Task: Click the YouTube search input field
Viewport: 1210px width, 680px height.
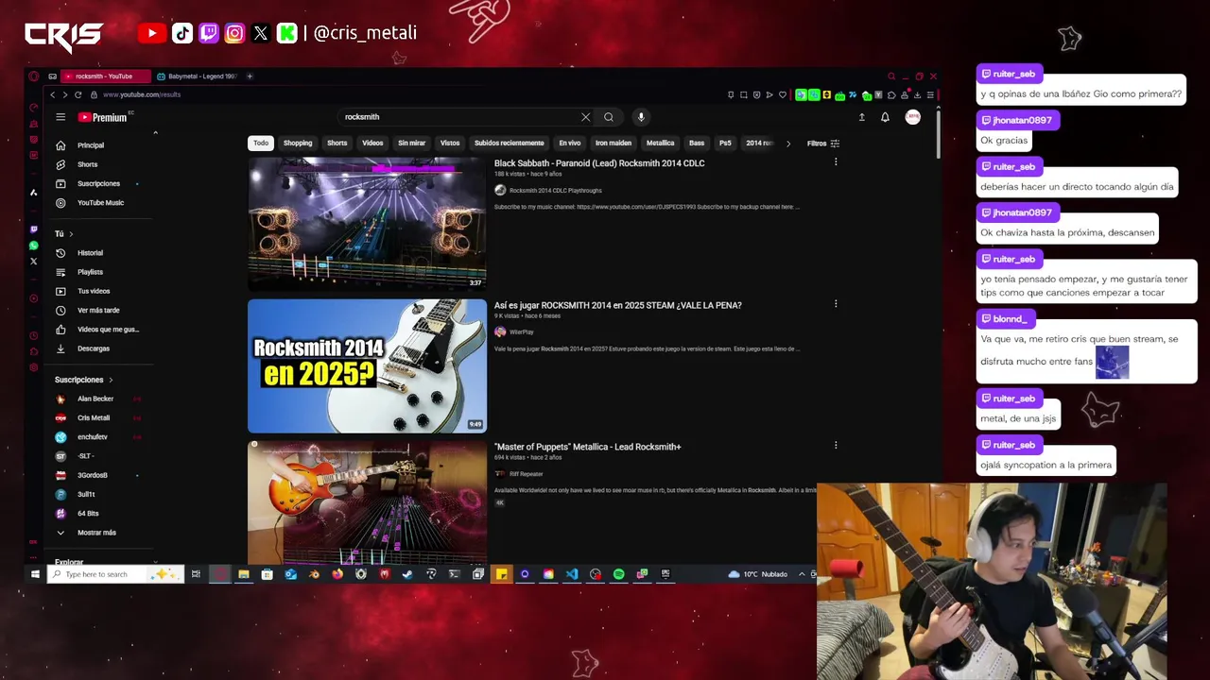Action: (458, 117)
